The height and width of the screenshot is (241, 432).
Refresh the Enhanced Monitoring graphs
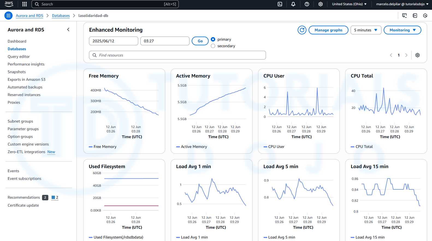[x=302, y=30]
